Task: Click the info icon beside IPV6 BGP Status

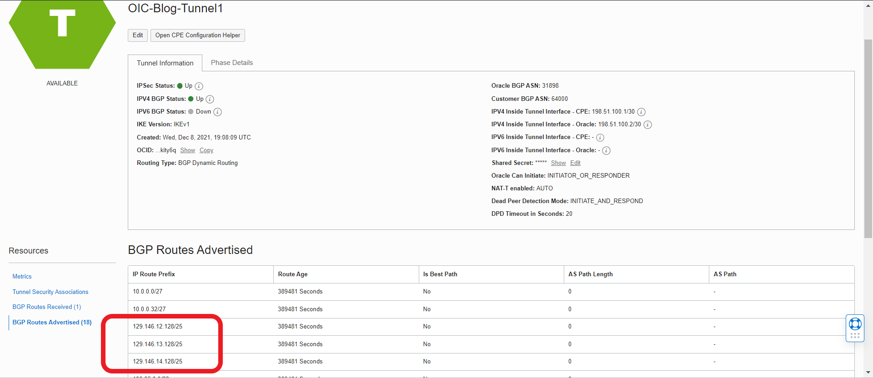Action: click(x=218, y=112)
